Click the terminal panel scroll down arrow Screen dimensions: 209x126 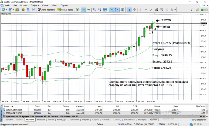click(x=207, y=116)
